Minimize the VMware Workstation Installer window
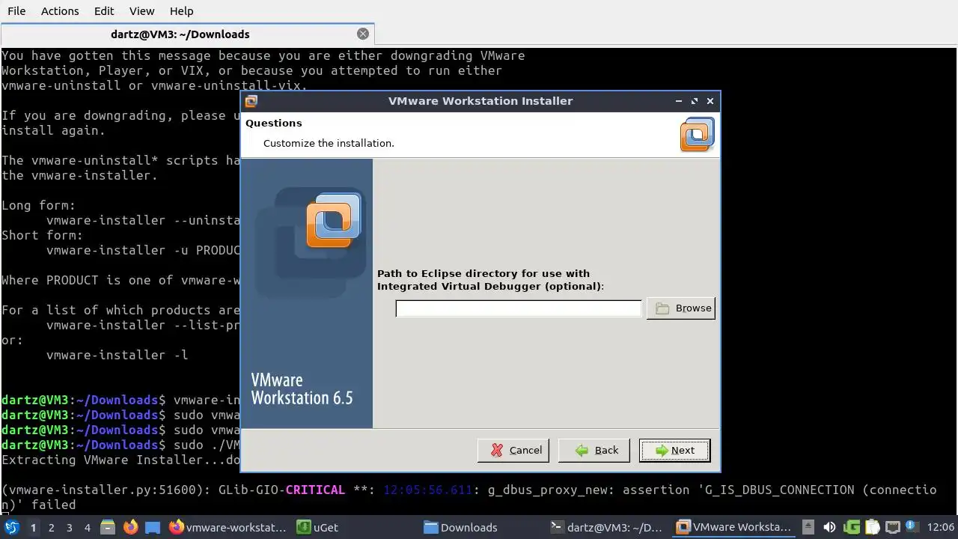 point(679,101)
